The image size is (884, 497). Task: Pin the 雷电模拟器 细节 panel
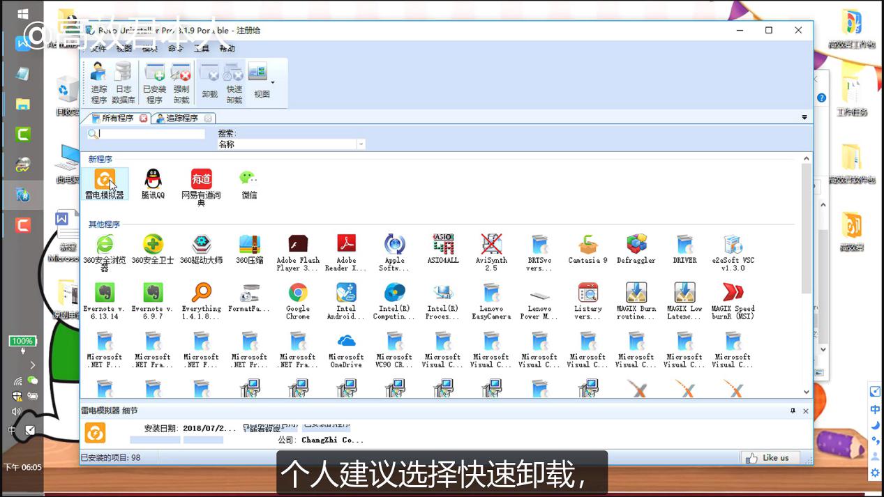[x=793, y=411]
